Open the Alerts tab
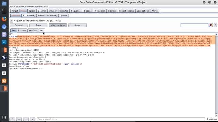This screenshot has width=218, height=122. click(155, 11)
